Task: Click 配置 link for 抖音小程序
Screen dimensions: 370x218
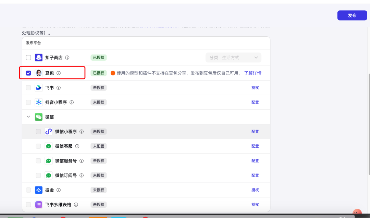Action: coord(255,102)
